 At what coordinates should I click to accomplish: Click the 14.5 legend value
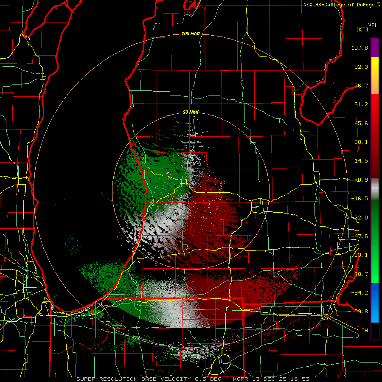click(x=361, y=161)
